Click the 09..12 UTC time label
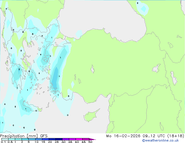Image resolution: width=185 pixels, height=143 pixels. [x=154, y=136]
